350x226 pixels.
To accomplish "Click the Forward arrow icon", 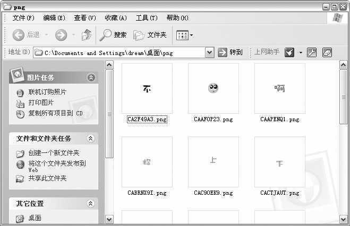I will [x=61, y=35].
